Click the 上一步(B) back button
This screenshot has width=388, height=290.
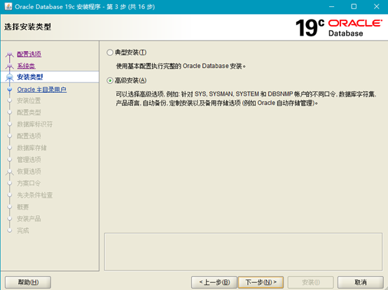214,282
